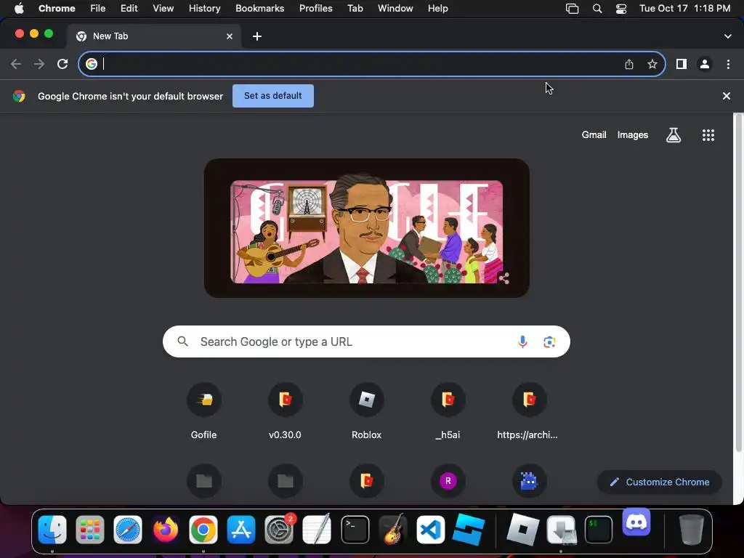Click the date and time in menu bar
Image resolution: width=744 pixels, height=558 pixels.
[684, 9]
